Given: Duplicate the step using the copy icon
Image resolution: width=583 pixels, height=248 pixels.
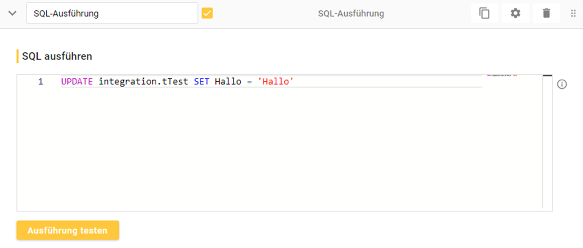Looking at the screenshot, I should [484, 13].
